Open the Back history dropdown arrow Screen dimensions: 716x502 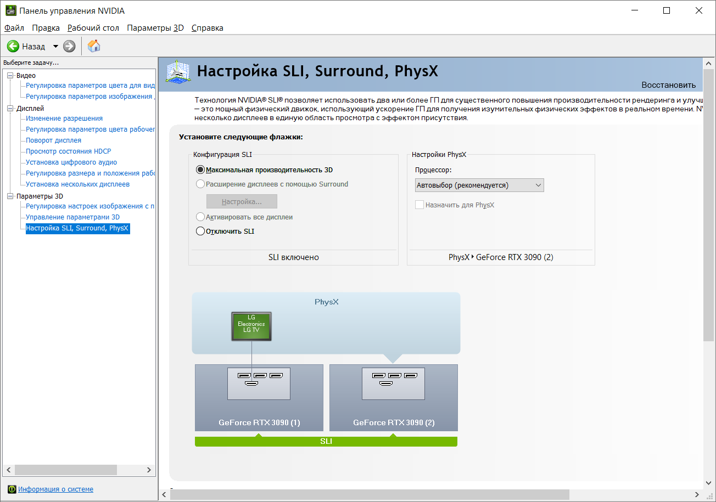(55, 47)
